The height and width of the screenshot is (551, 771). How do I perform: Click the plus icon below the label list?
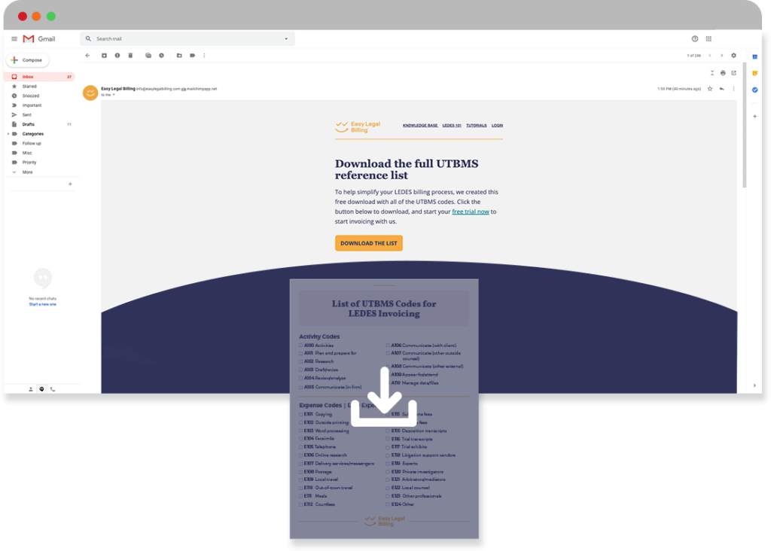pos(70,184)
